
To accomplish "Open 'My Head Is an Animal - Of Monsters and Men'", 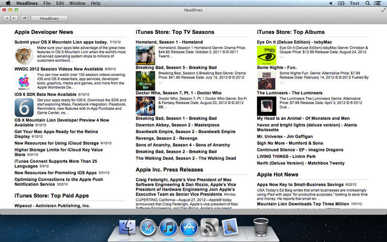I will [x=303, y=118].
